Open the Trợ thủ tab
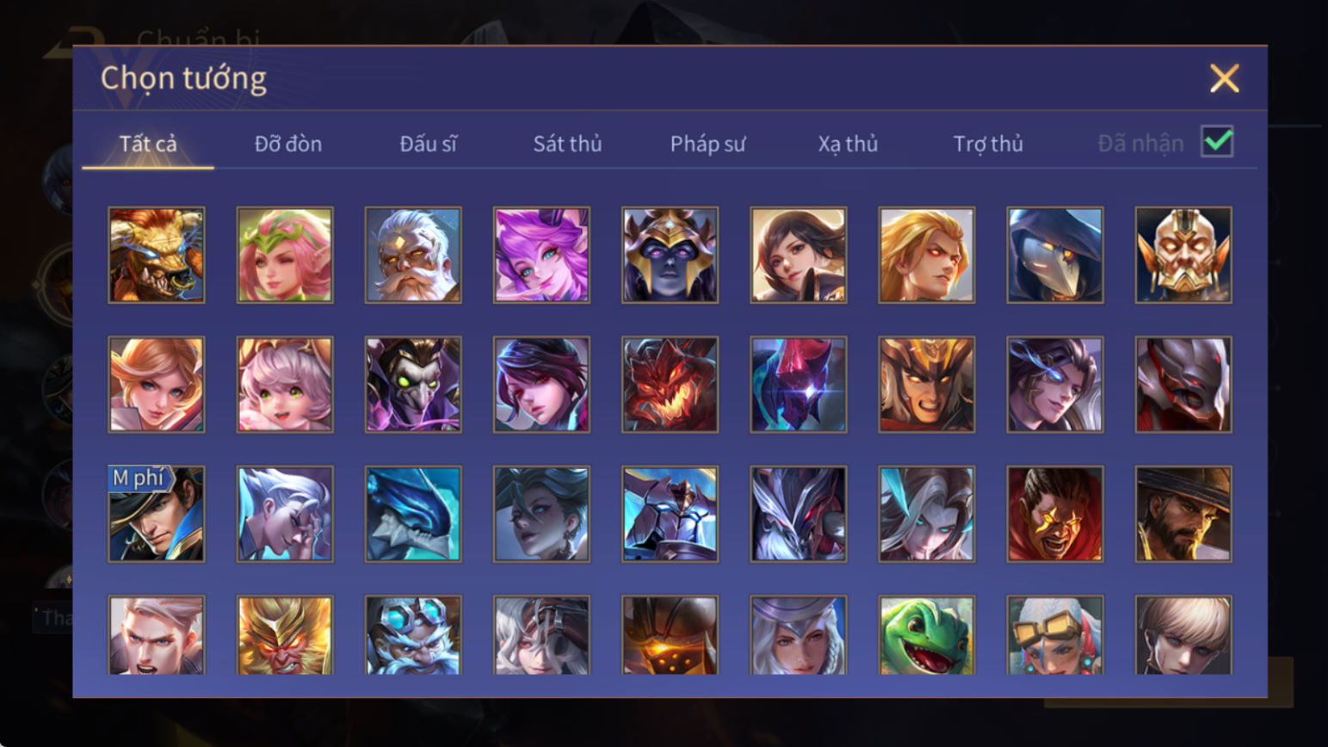 [988, 144]
